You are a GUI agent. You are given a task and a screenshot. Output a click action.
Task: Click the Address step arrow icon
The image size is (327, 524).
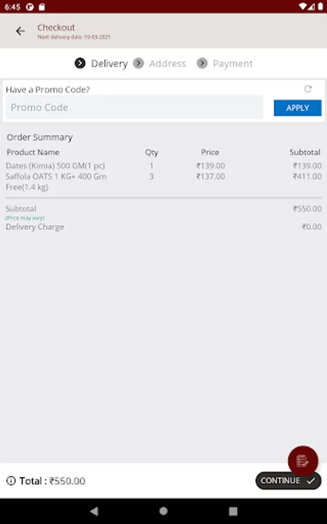coord(138,63)
